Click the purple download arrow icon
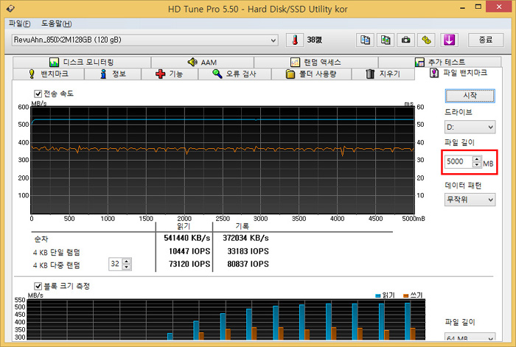 tap(449, 40)
